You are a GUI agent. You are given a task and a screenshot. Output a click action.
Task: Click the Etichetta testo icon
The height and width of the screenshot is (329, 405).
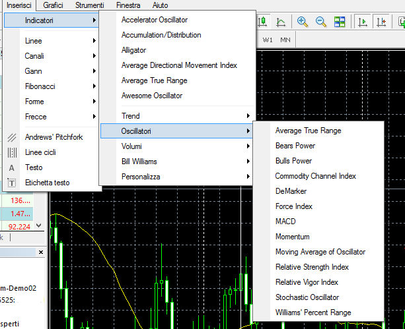click(12, 183)
